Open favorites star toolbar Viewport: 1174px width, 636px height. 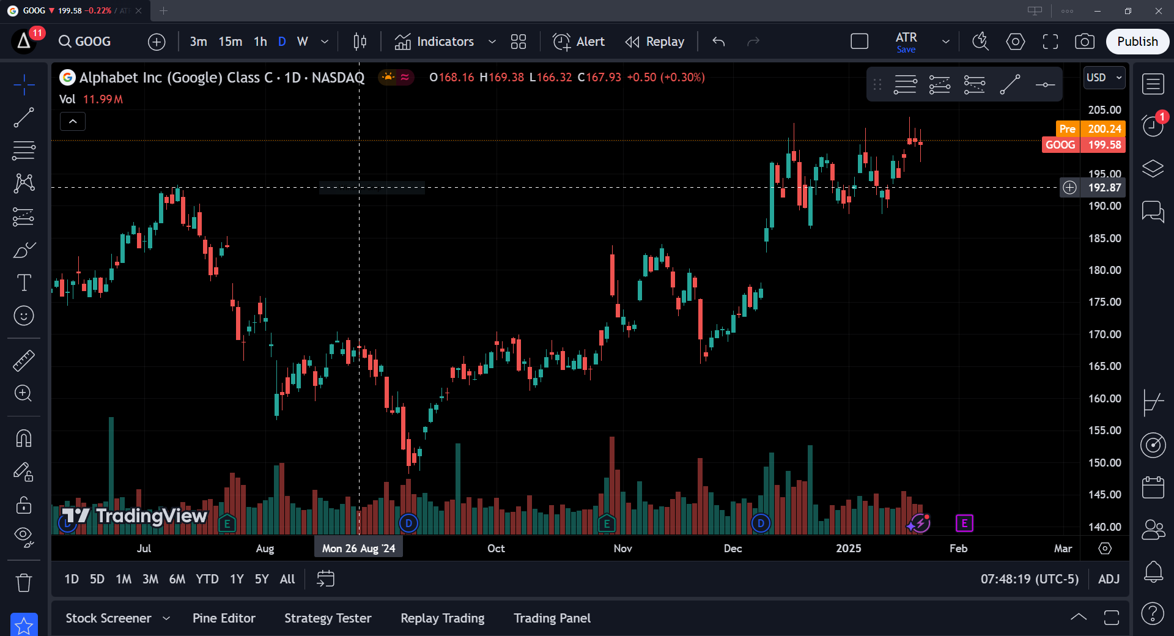click(24, 625)
